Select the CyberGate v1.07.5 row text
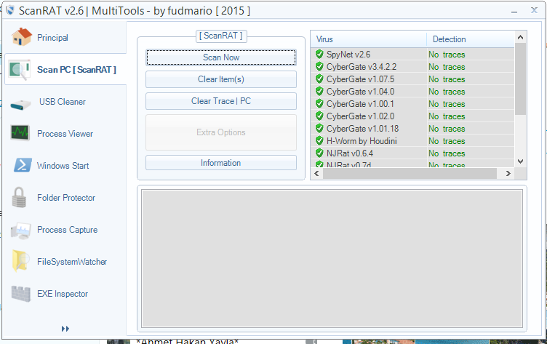547x344 pixels. (x=360, y=79)
